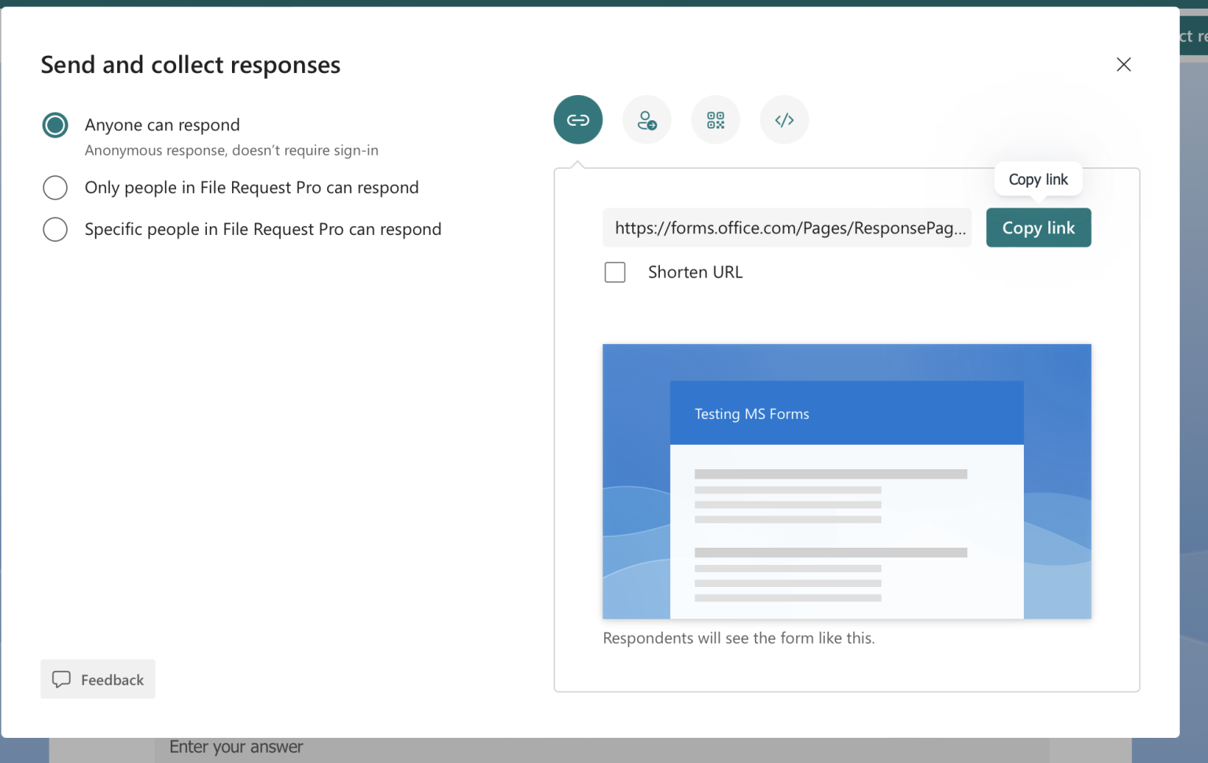Click Respondents will see the form like this text
Screen dimensions: 1208x763
coord(738,637)
